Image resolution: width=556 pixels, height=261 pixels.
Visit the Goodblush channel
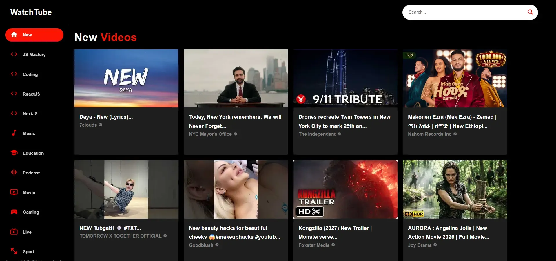tap(201, 245)
